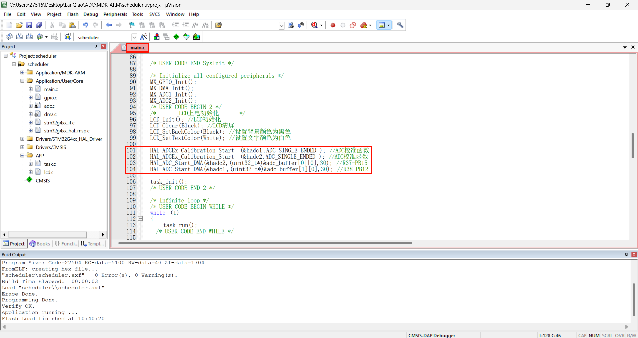Open the SVCS menu
The width and height of the screenshot is (638, 338).
tap(155, 14)
